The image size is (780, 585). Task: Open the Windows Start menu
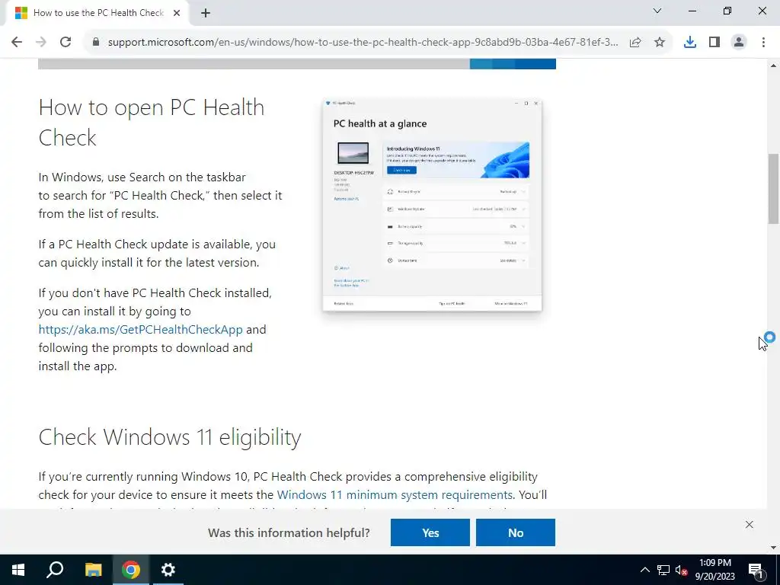(x=18, y=570)
